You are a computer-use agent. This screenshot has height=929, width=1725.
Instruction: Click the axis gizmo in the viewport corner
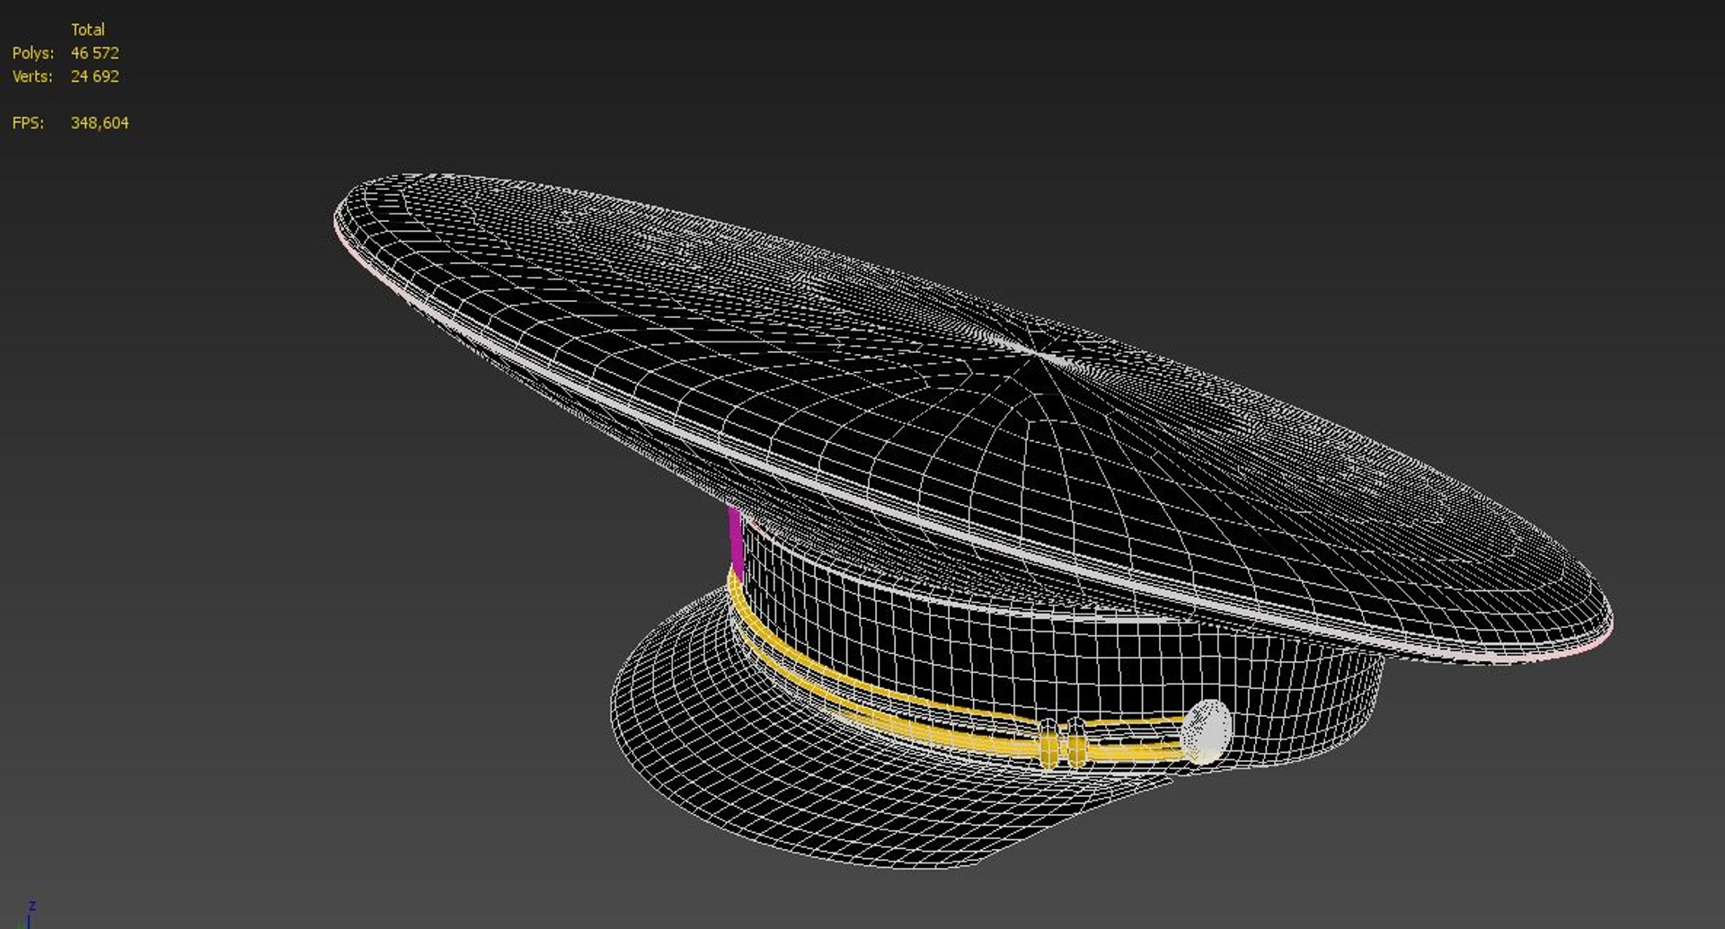30,915
